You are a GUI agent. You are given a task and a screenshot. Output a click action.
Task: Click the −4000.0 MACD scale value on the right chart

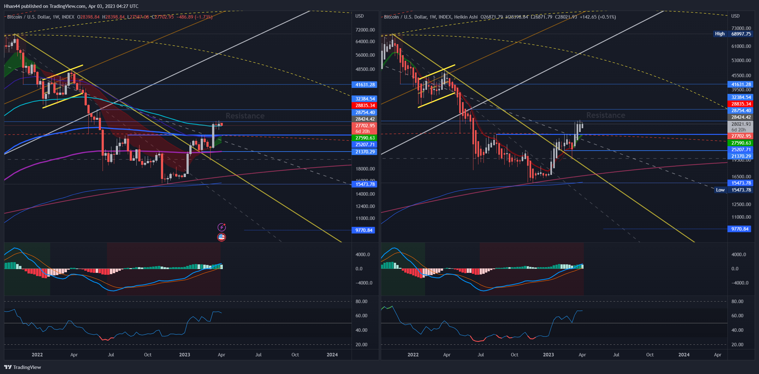pyautogui.click(x=739, y=283)
